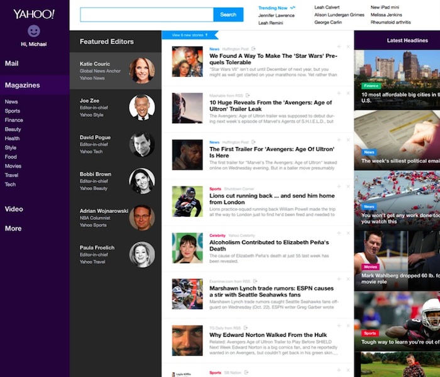Add the 10 Huge Reveals story with plus
This screenshot has height=377, width=440.
pyautogui.click(x=339, y=93)
